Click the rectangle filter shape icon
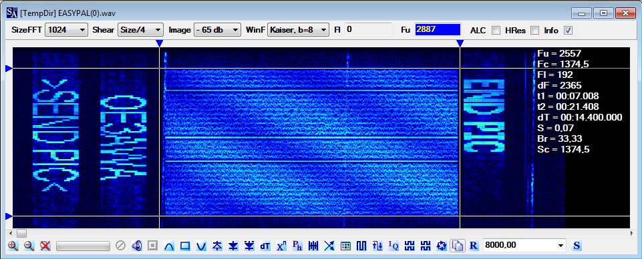Image resolution: width=642 pixels, height=259 pixels. coord(185,246)
